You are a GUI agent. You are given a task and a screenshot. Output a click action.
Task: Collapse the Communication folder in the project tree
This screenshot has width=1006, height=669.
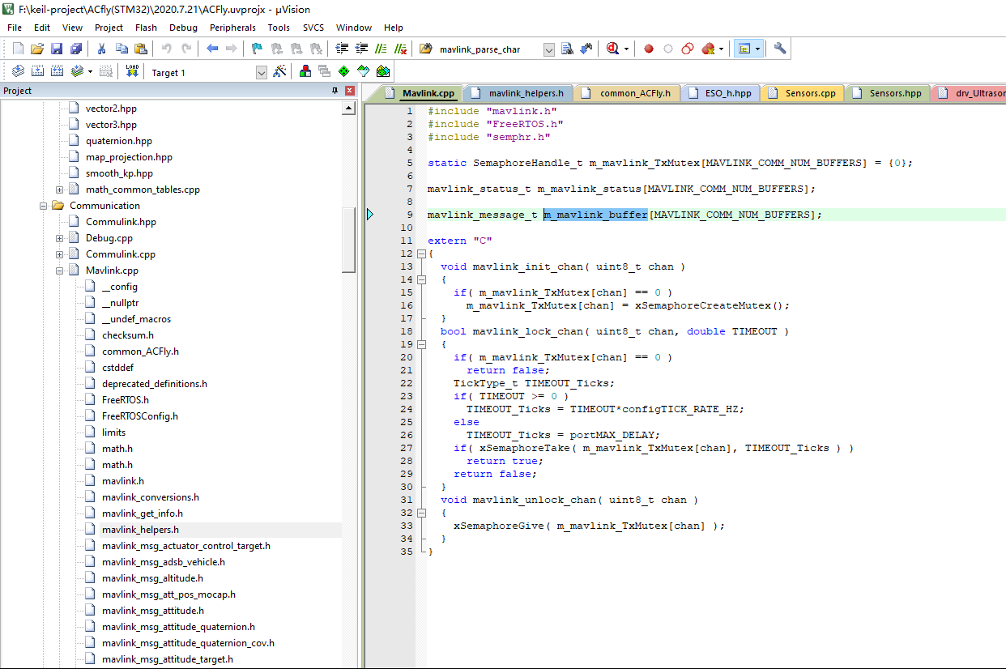44,206
